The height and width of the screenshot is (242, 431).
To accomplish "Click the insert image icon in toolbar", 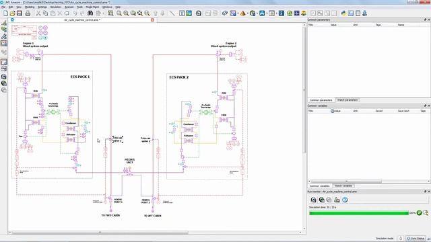I will (189, 13).
